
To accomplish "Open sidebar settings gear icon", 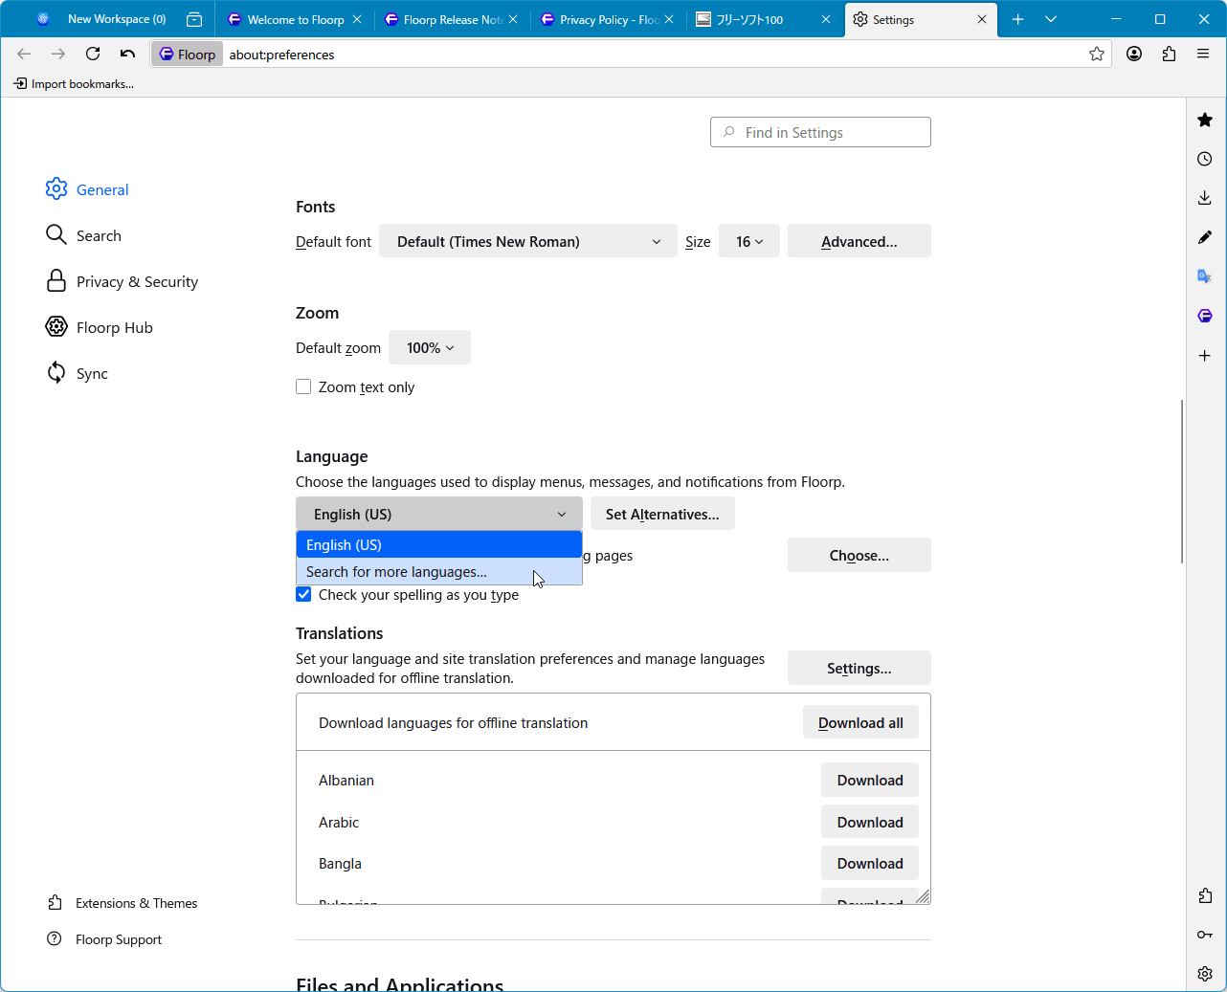I will tap(1205, 974).
